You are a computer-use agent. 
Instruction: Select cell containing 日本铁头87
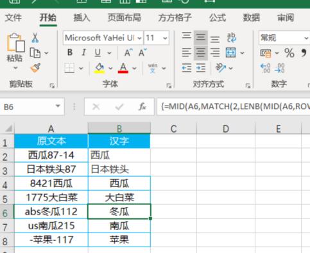click(51, 169)
